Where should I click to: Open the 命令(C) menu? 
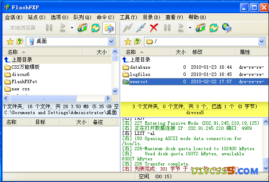pyautogui.click(x=105, y=17)
